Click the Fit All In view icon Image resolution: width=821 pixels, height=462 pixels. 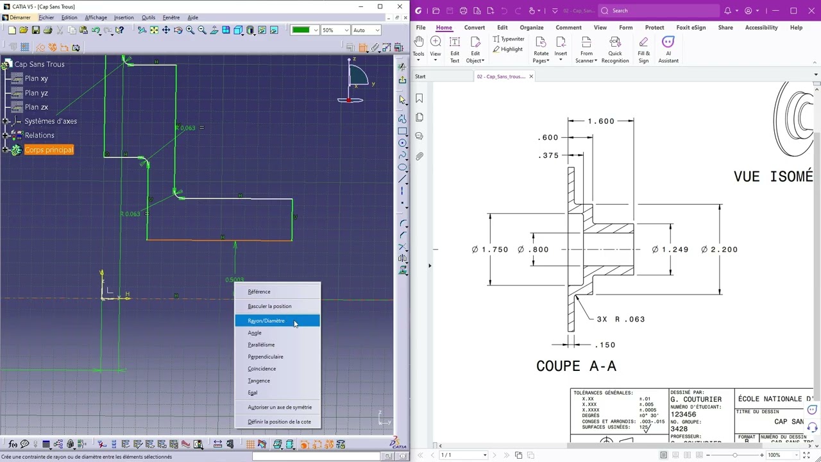click(154, 30)
